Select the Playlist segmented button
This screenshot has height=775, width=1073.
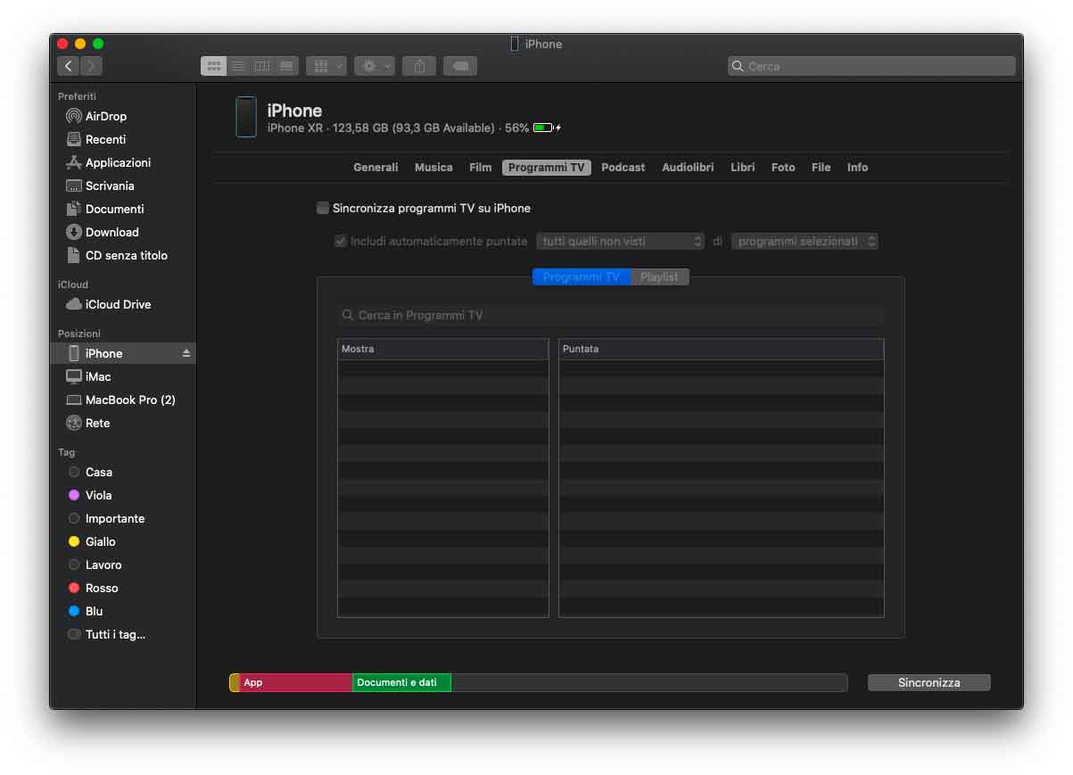click(660, 277)
